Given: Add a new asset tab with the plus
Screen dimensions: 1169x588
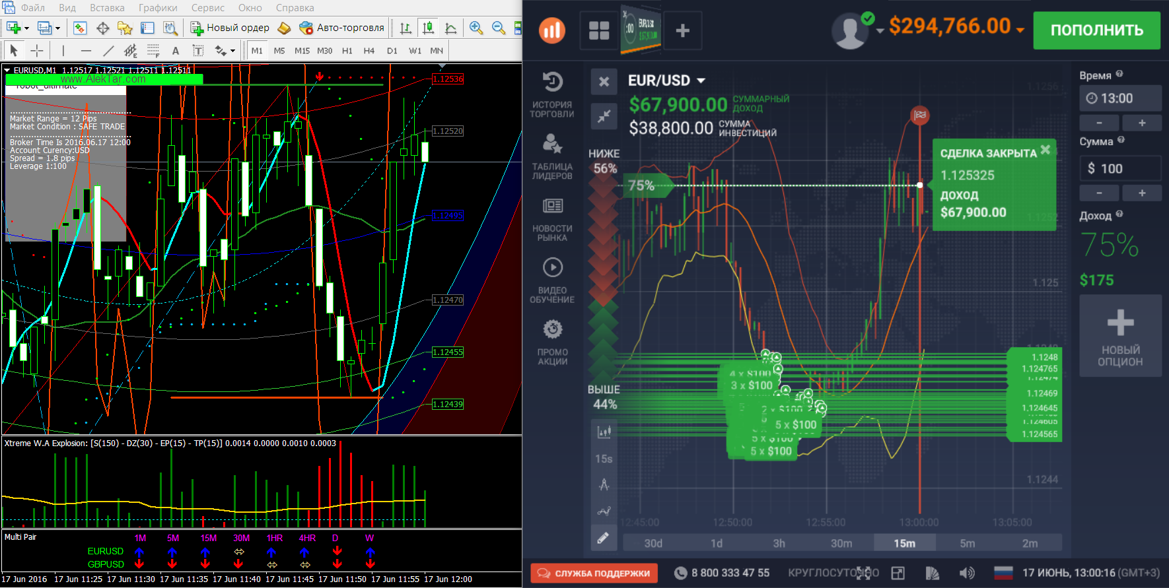Looking at the screenshot, I should click(683, 30).
